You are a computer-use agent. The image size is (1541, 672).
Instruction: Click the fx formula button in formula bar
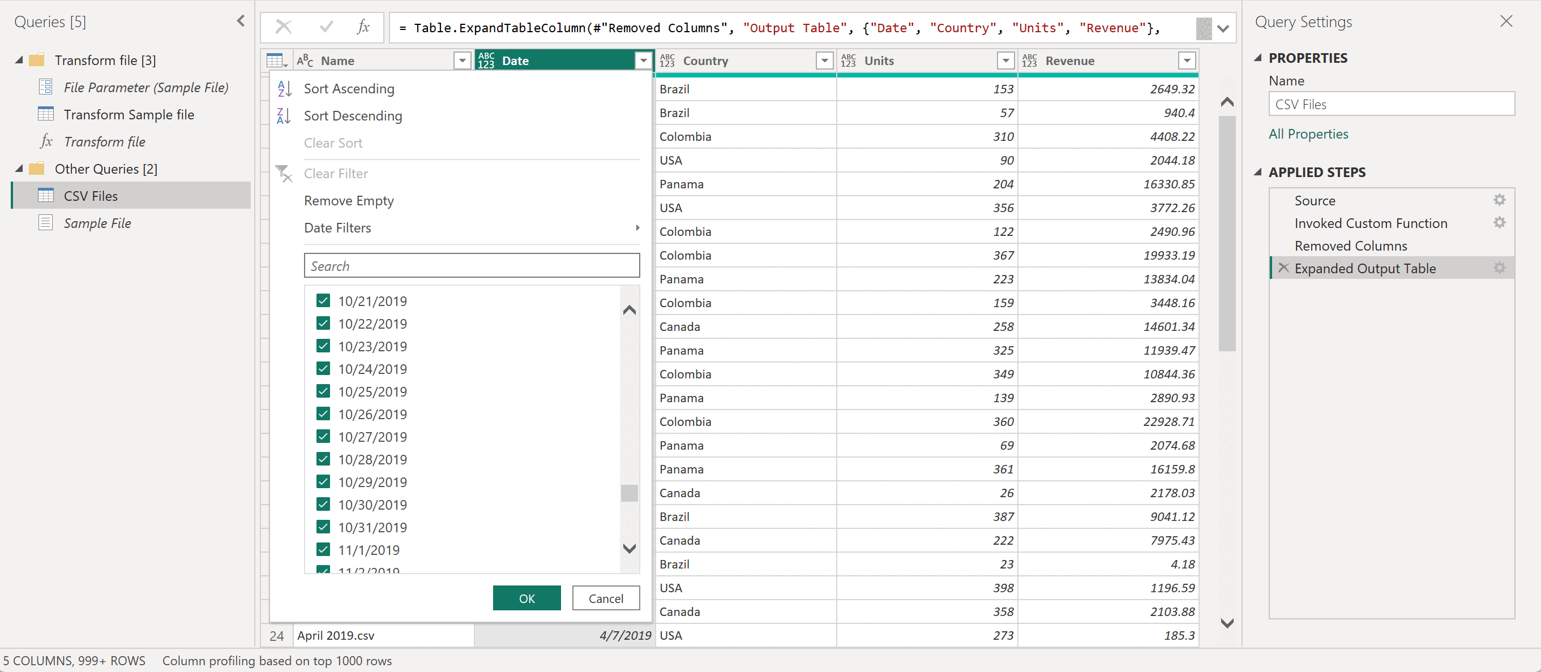(x=363, y=27)
